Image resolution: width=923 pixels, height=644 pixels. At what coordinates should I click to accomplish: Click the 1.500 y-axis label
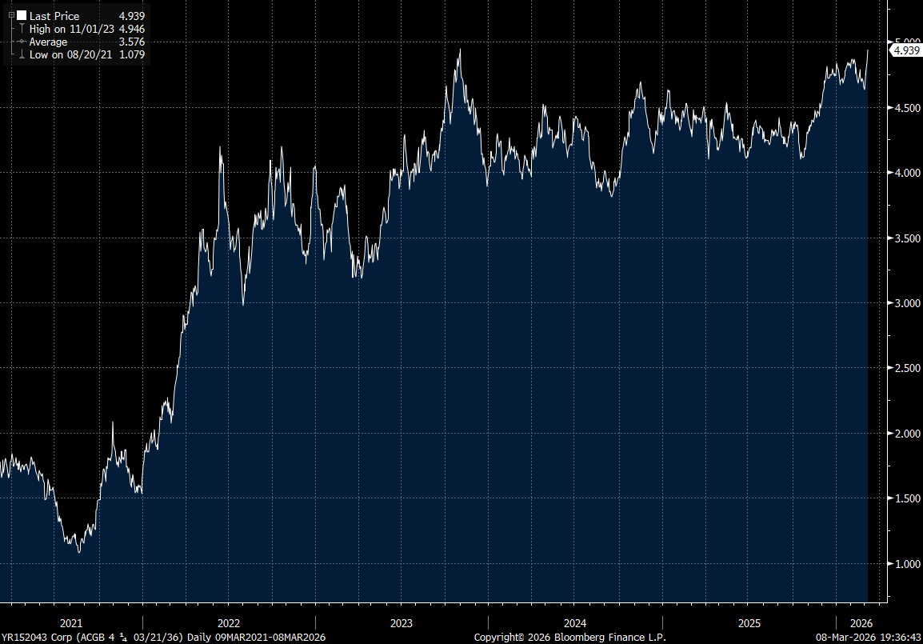pos(907,498)
